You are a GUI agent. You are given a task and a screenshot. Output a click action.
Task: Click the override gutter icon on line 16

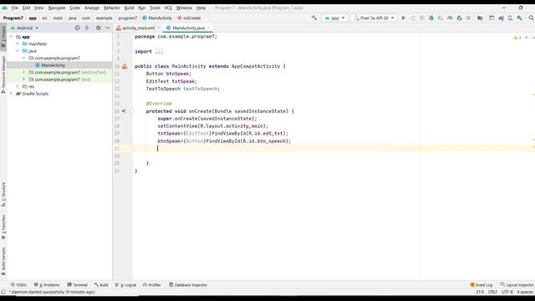[x=124, y=111]
